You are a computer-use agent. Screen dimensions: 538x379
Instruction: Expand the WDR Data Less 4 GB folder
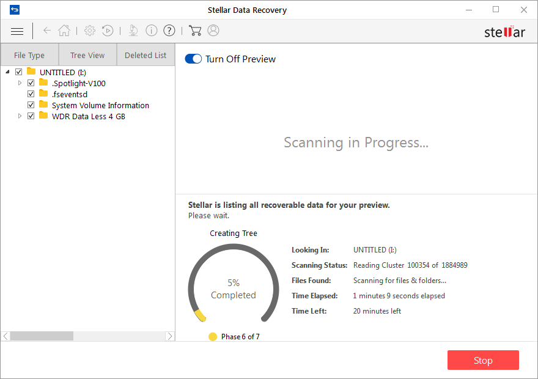[x=20, y=116]
